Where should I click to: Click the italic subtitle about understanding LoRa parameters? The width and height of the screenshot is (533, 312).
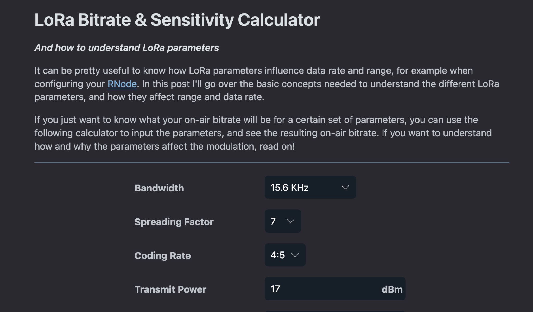[126, 48]
